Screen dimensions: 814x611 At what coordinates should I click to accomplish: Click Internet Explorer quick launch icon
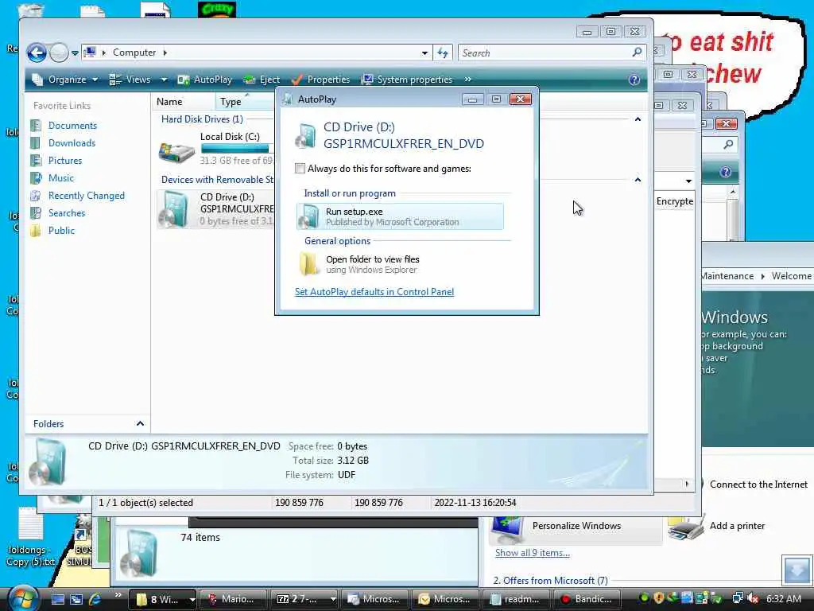(95, 598)
